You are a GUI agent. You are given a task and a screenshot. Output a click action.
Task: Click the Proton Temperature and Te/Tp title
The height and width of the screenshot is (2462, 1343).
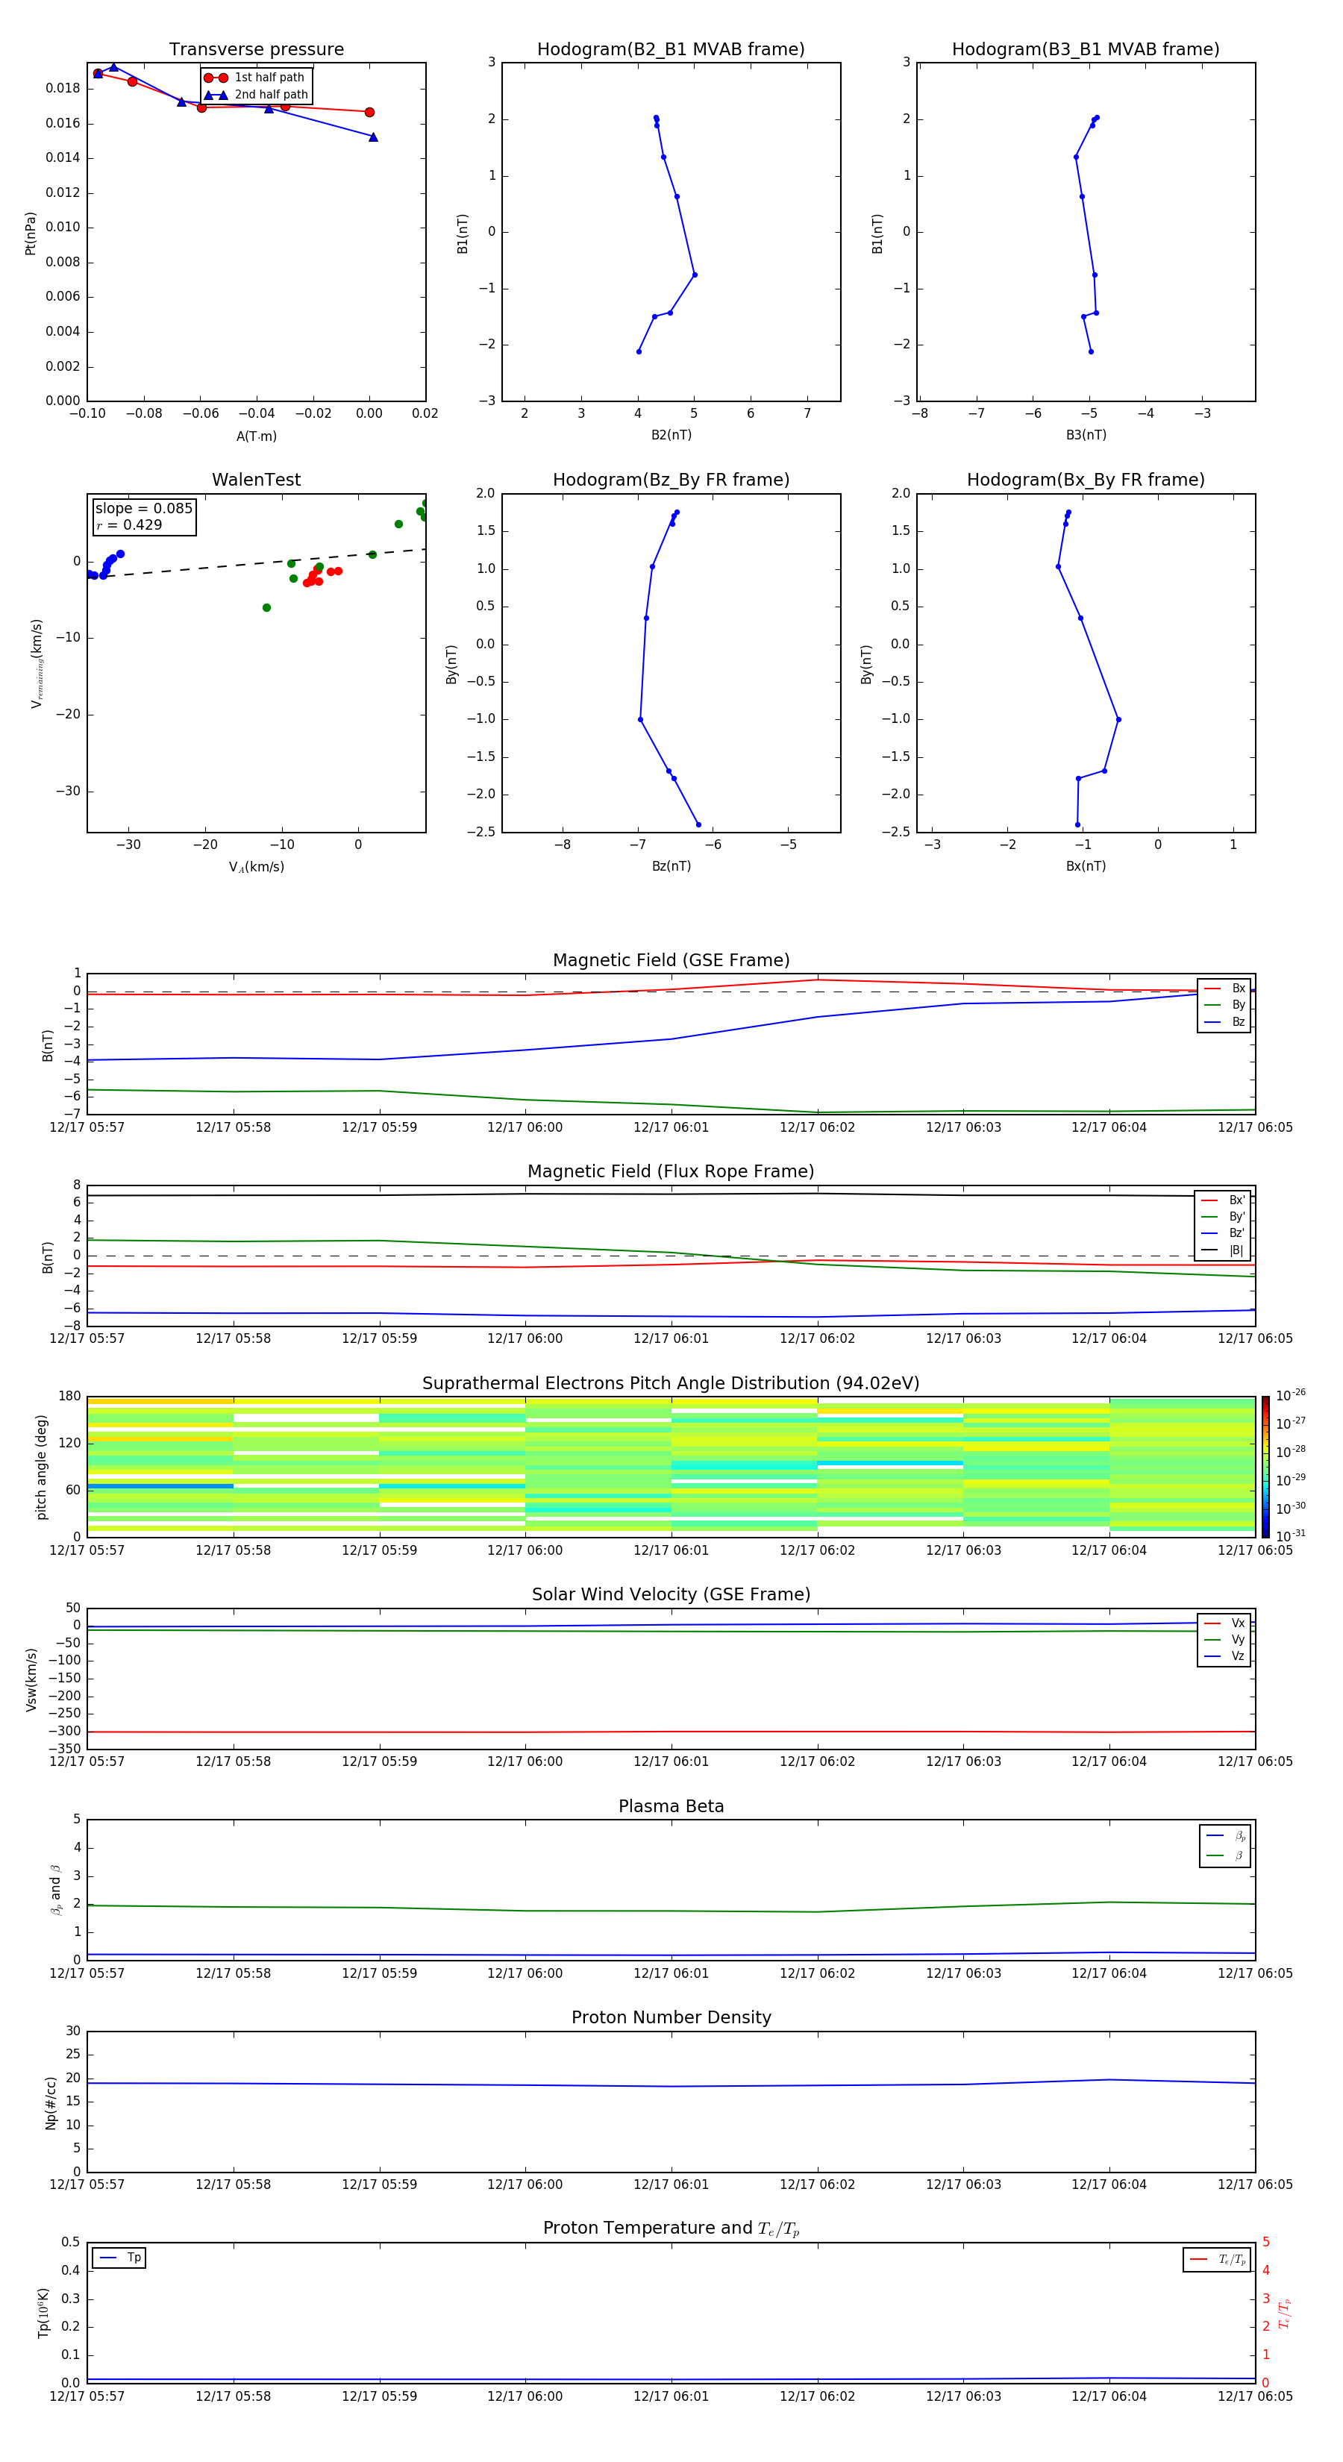tap(671, 2228)
